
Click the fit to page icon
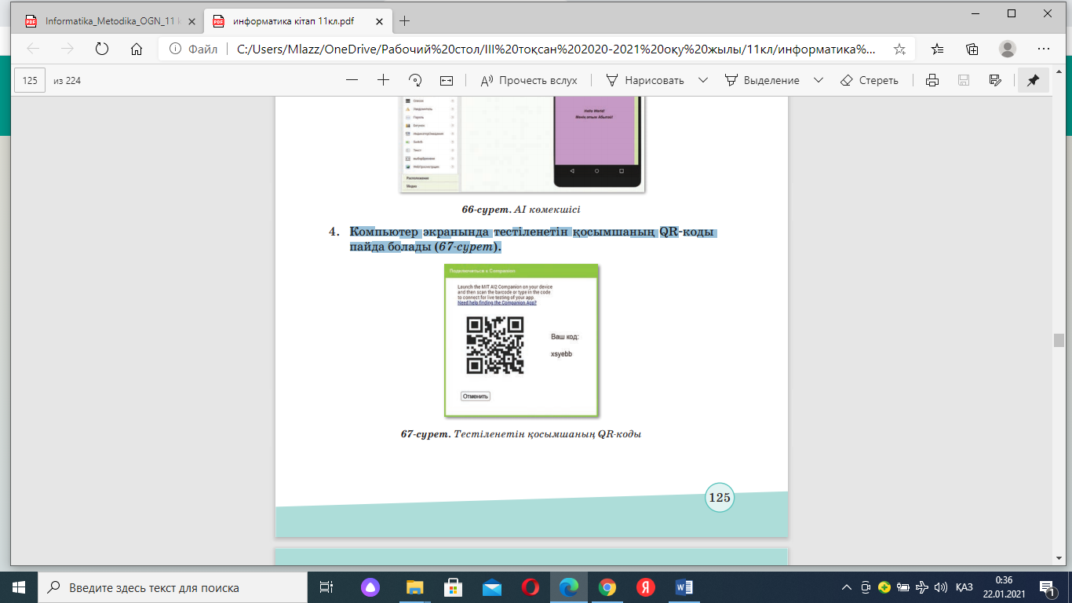pos(447,80)
